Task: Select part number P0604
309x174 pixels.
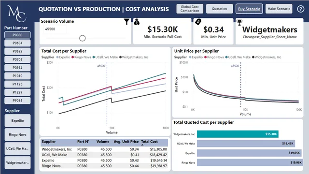Action: pos(17,43)
